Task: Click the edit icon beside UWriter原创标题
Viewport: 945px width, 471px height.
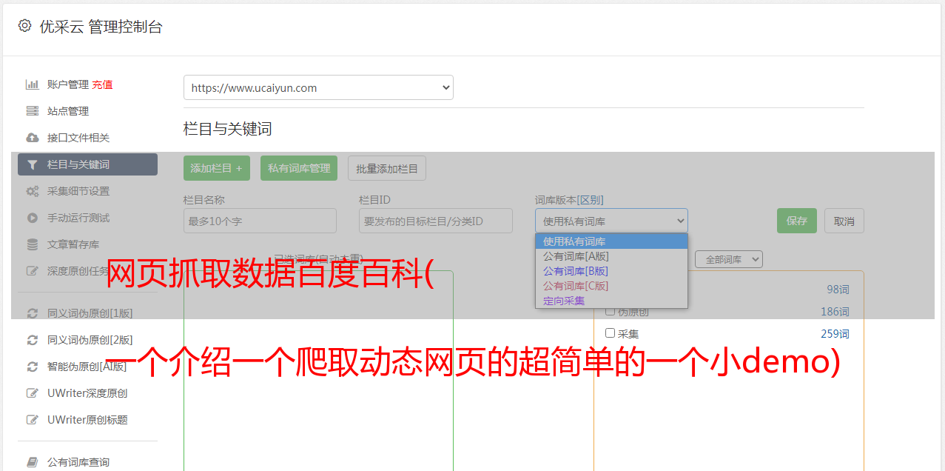Action: pyautogui.click(x=33, y=420)
